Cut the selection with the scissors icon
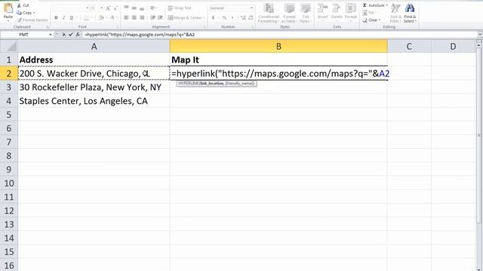This screenshot has width=483, height=271. pyautogui.click(x=23, y=5)
